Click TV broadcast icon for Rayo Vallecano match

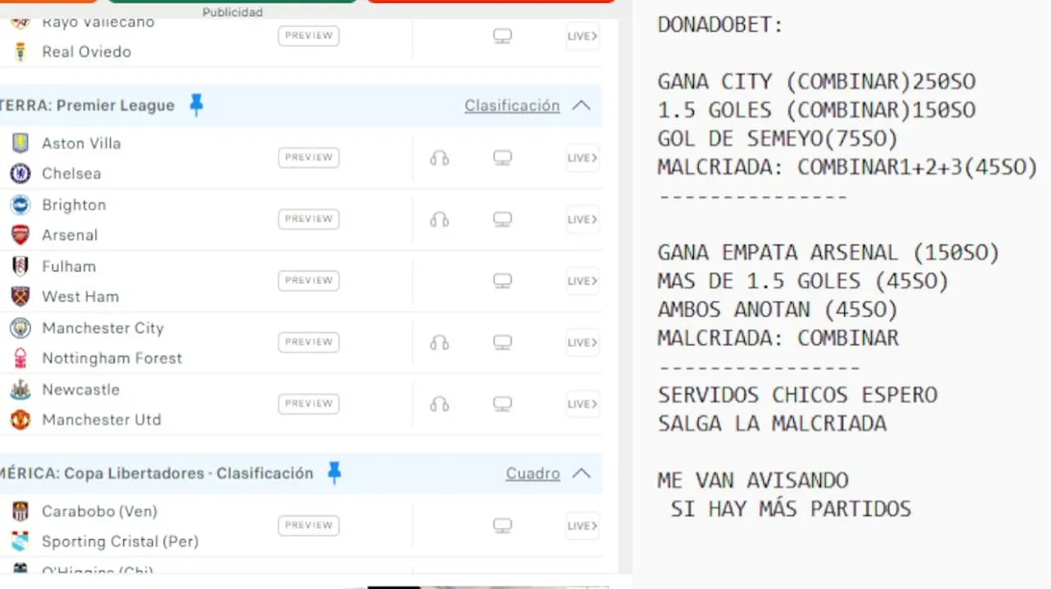[x=503, y=36]
